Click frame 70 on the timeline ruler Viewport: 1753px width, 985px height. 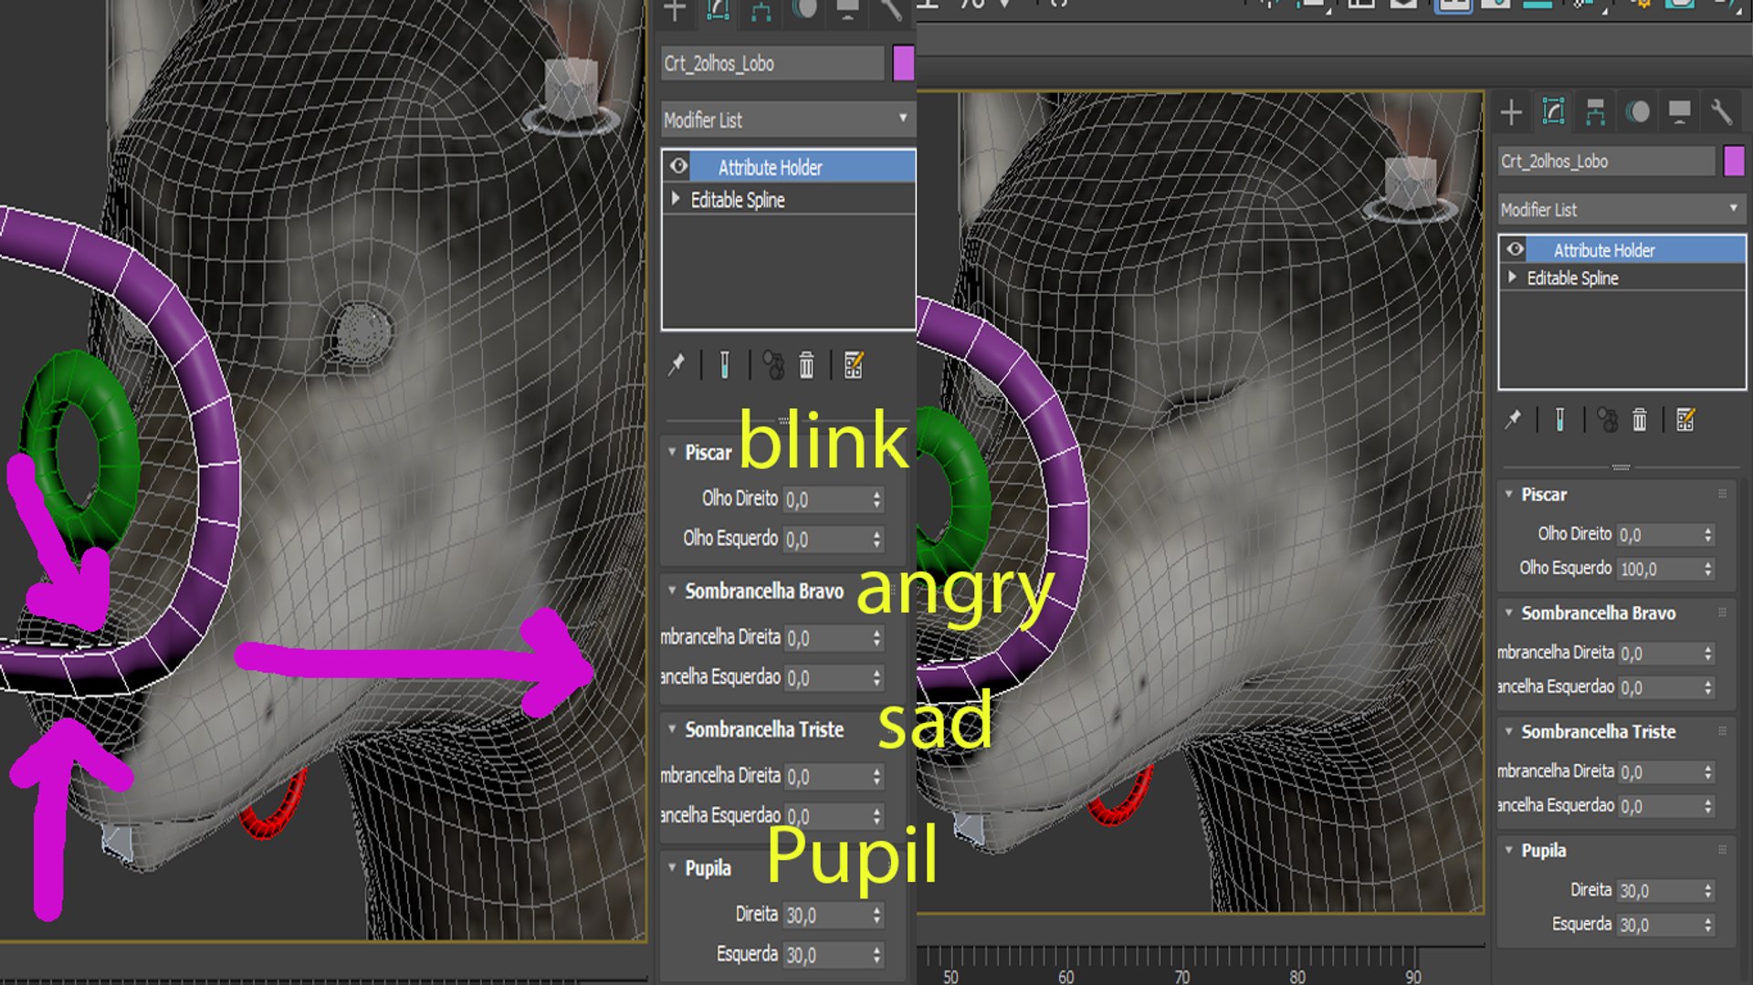(1181, 976)
